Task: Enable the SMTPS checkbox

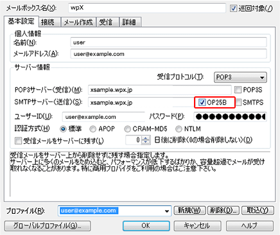Action: (238, 102)
